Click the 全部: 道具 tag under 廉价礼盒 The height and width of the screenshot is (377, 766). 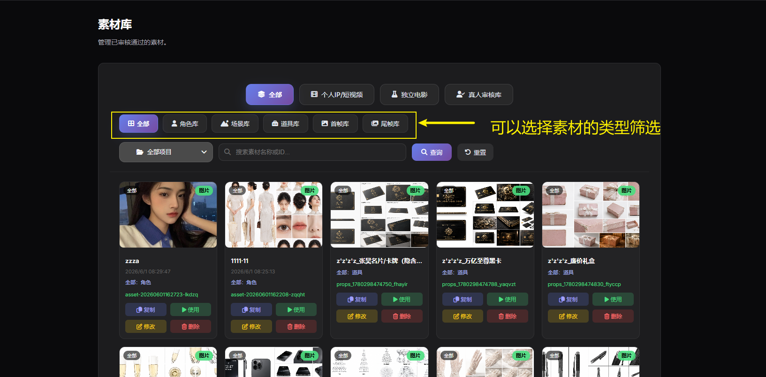[561, 272]
